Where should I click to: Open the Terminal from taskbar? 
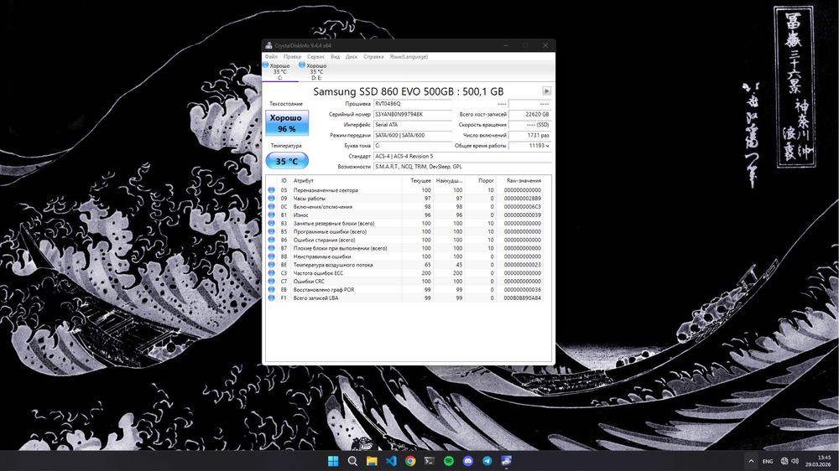point(429,461)
